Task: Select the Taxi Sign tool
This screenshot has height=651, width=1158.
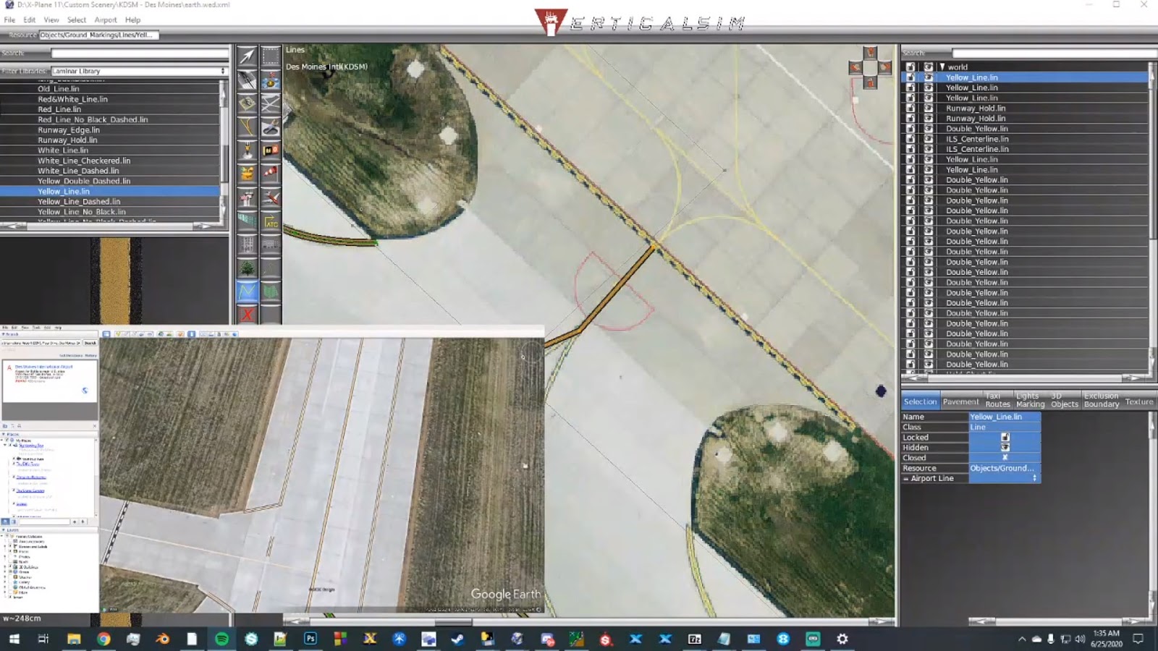Action: click(271, 150)
